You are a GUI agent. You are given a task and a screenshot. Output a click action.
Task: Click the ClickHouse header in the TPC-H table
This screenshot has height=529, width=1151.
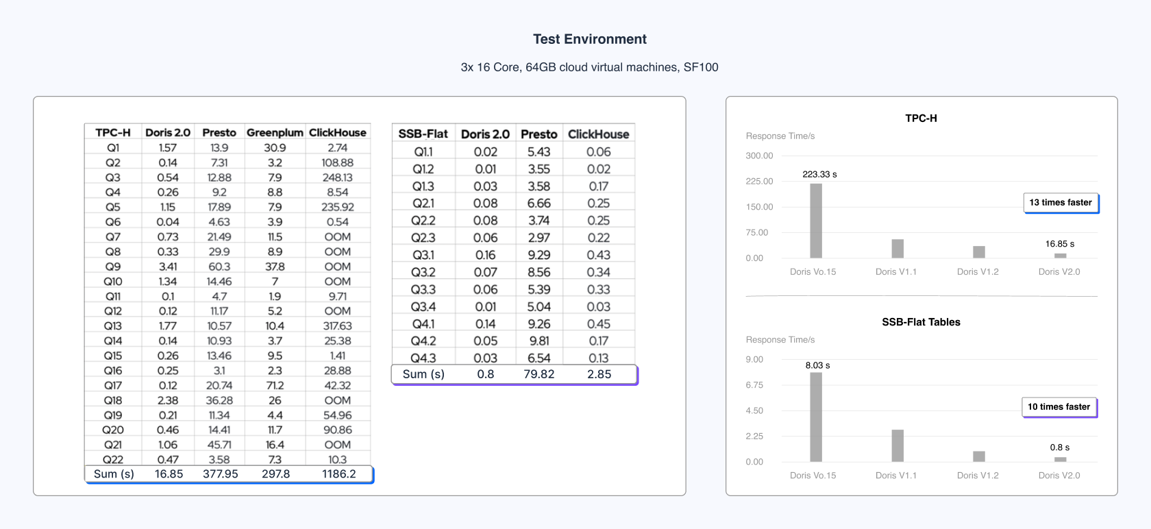pyautogui.click(x=338, y=132)
